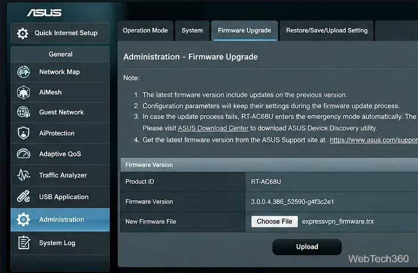
Task: Select the Firmware Upgrade tab
Action: [x=245, y=31]
